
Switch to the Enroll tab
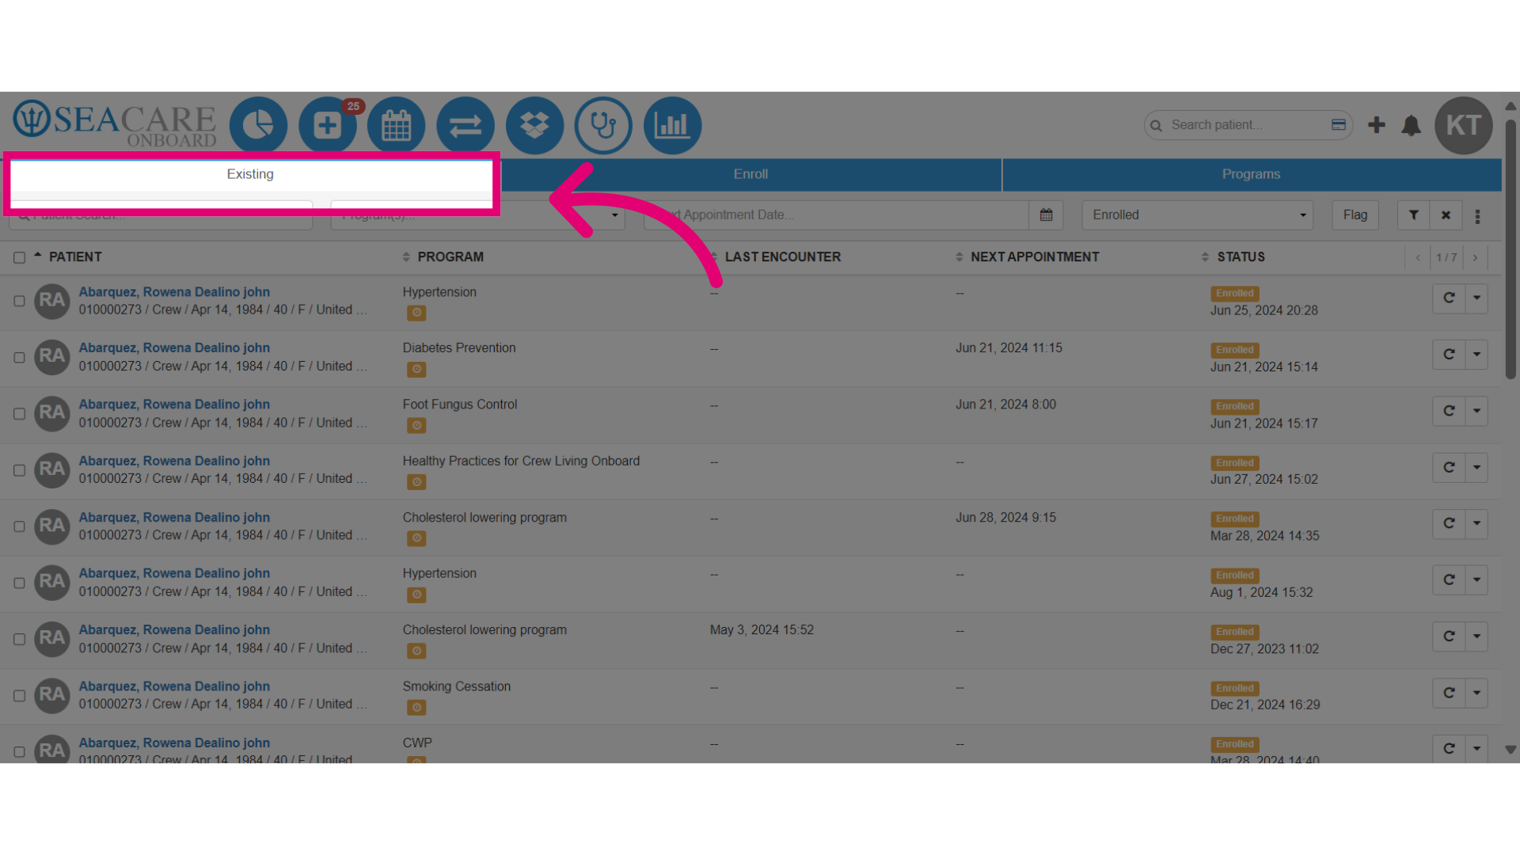pyautogui.click(x=750, y=174)
